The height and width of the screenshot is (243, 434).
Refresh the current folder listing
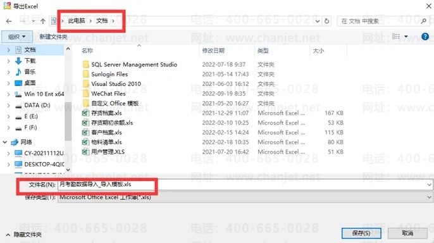(x=326, y=21)
